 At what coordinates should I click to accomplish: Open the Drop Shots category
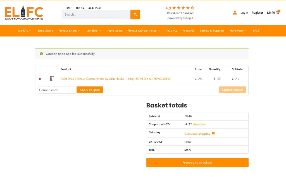tap(46, 31)
